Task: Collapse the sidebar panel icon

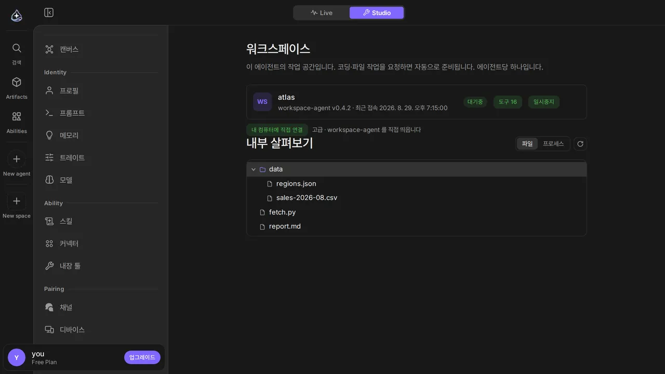Action: [49, 12]
